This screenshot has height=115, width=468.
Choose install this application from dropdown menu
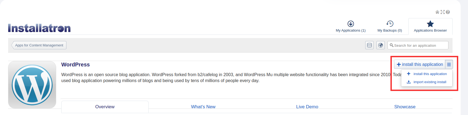coord(430,74)
